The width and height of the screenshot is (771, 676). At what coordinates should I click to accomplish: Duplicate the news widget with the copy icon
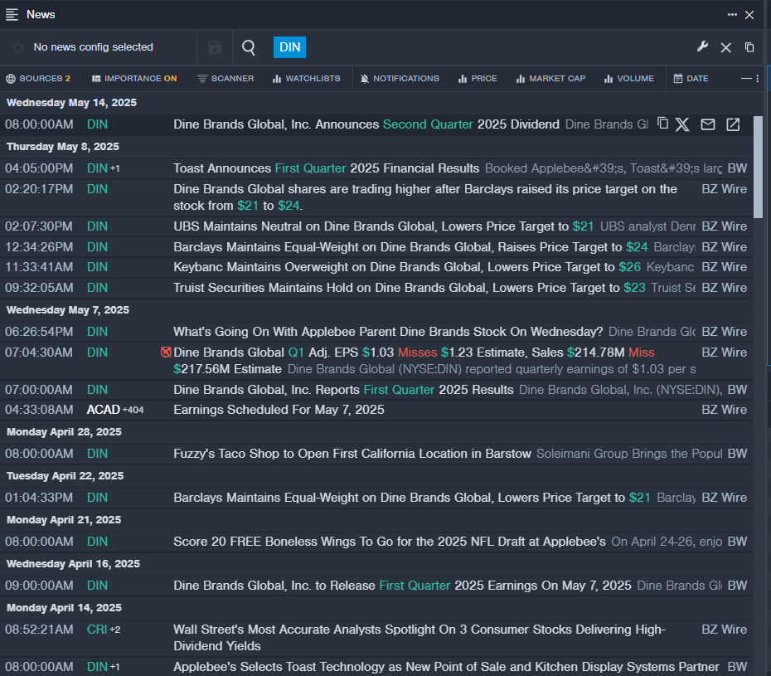click(749, 47)
